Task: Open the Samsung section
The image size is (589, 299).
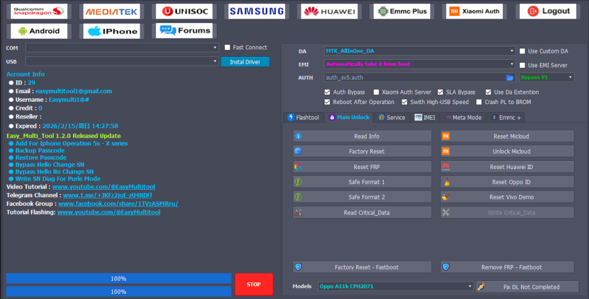Action: (x=257, y=11)
